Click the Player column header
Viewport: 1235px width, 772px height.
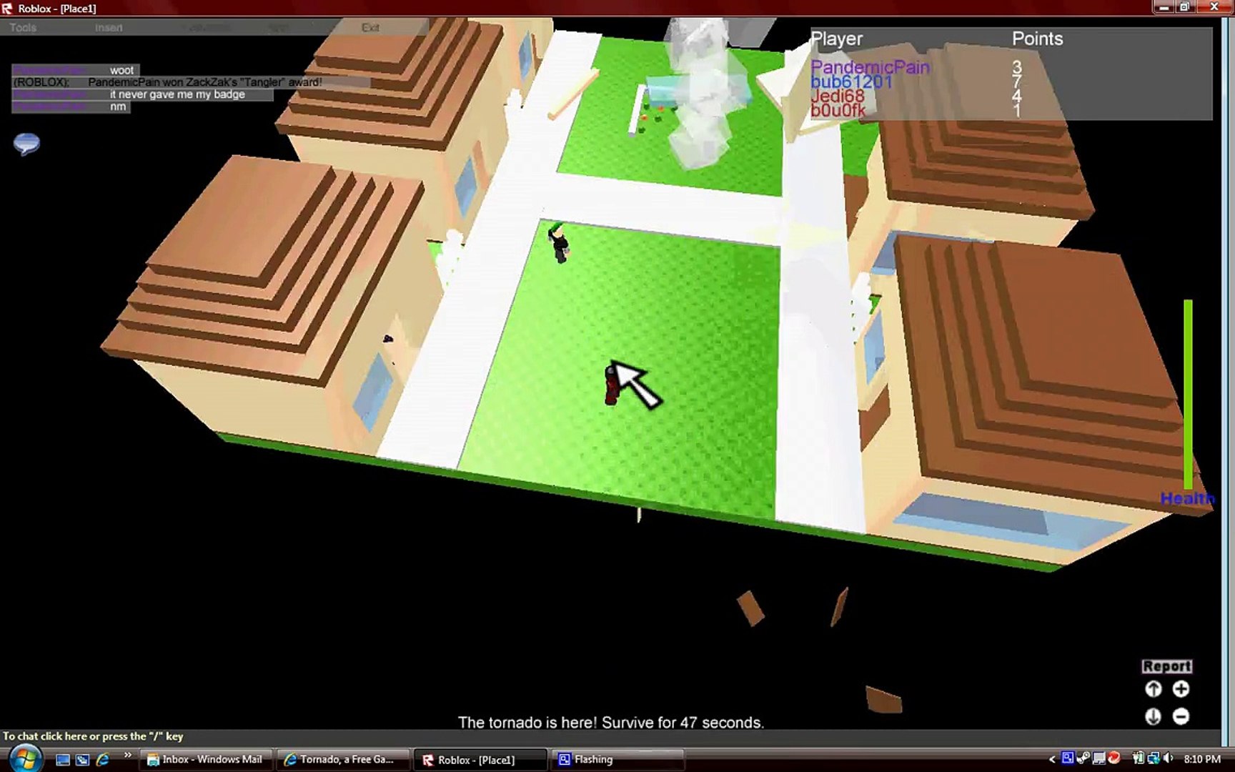(x=836, y=39)
